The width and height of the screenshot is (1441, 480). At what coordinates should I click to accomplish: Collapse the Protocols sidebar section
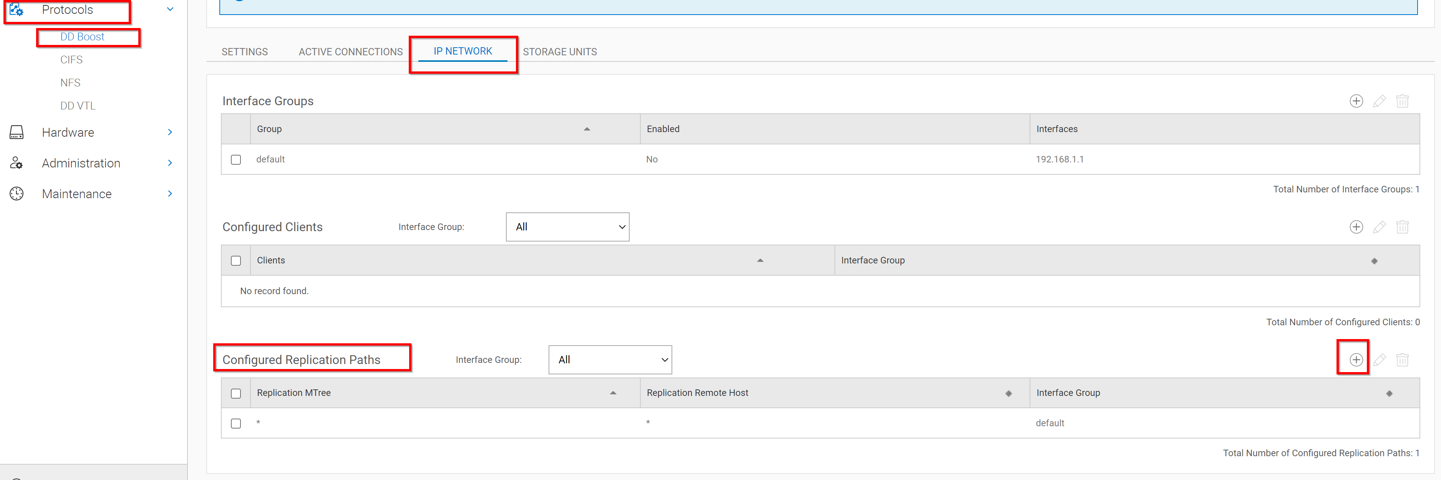click(x=169, y=9)
